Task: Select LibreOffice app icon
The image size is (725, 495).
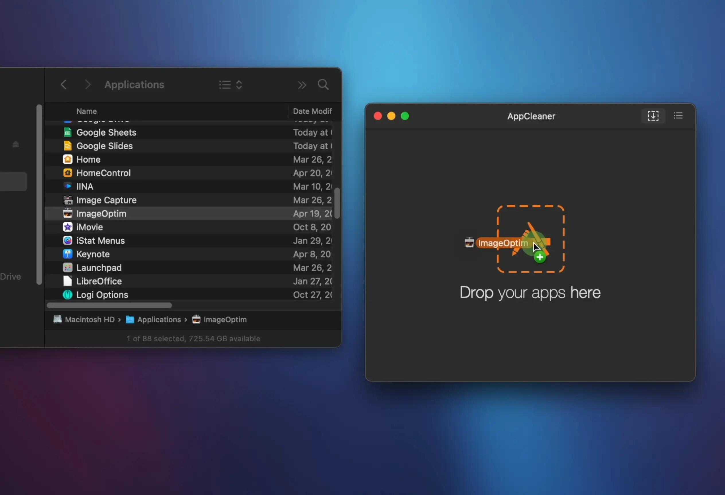Action: 68,281
